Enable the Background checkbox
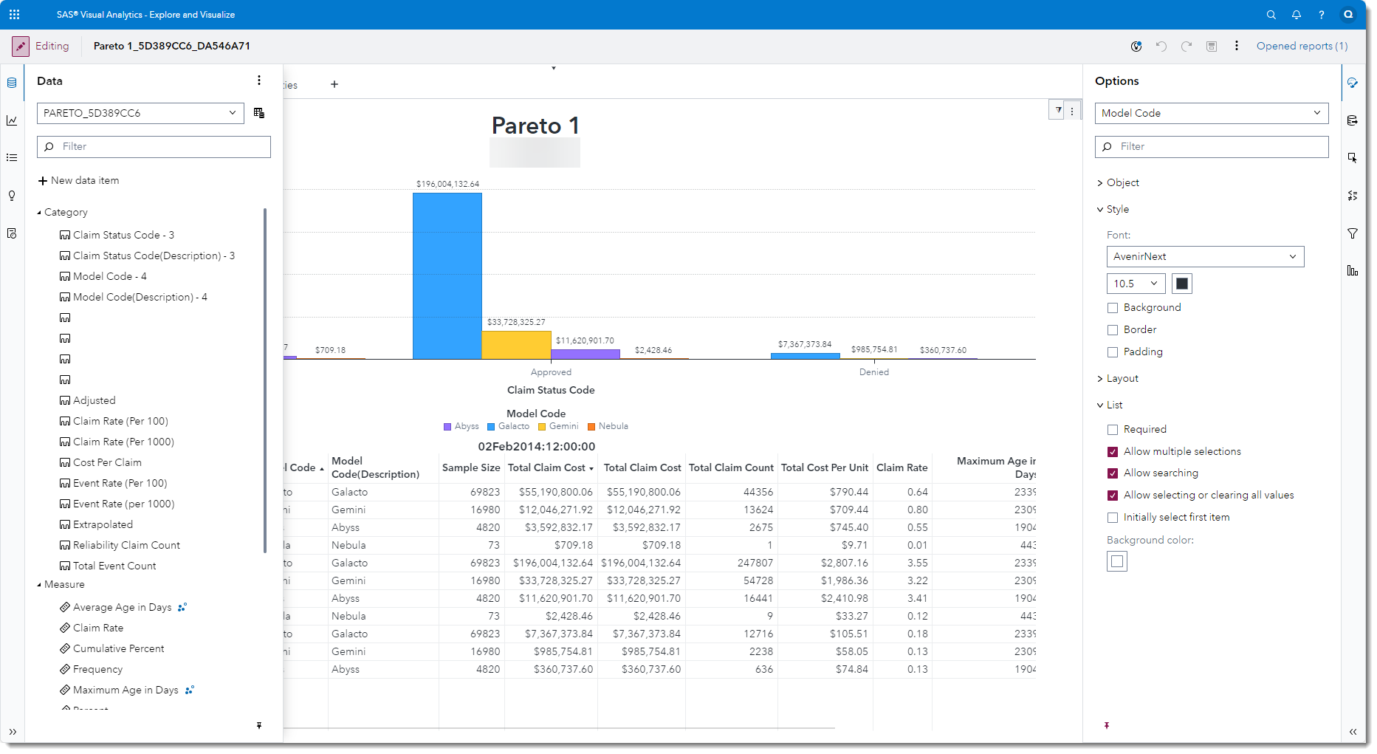This screenshot has width=1377, height=754. click(x=1113, y=308)
